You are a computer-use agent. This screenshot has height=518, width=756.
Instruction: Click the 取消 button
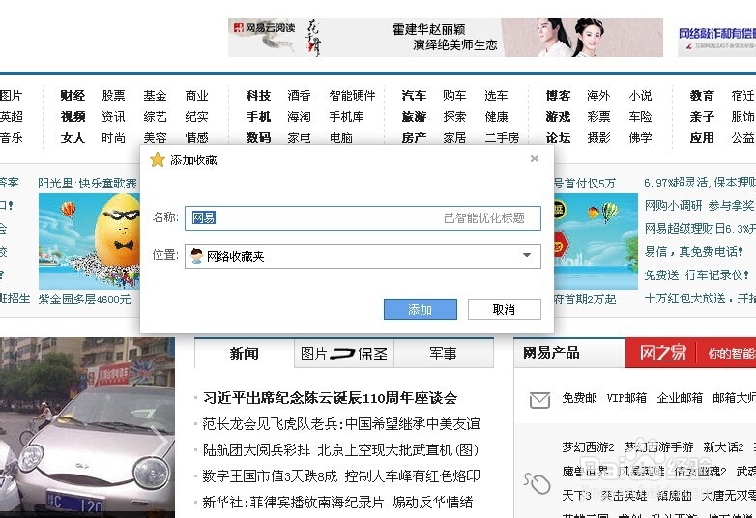pos(505,309)
